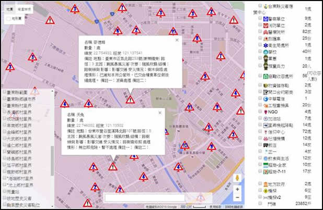This screenshot has height=210, width=323.
Task: Check the 金峰鄉村里界 checkbox
Action: [4, 132]
